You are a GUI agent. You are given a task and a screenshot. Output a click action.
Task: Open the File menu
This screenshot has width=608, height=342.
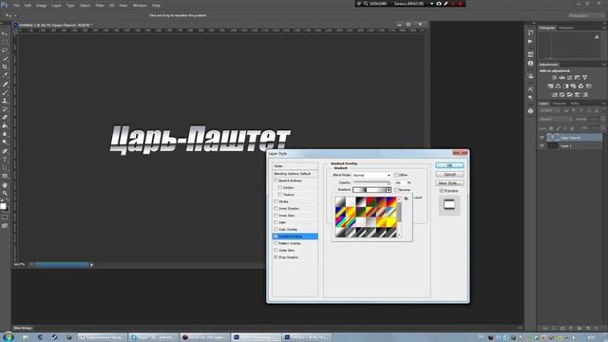tap(16, 6)
